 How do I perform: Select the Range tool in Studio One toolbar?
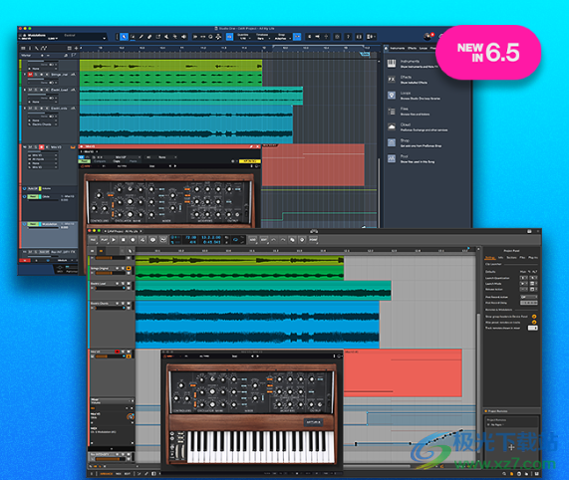(x=133, y=37)
